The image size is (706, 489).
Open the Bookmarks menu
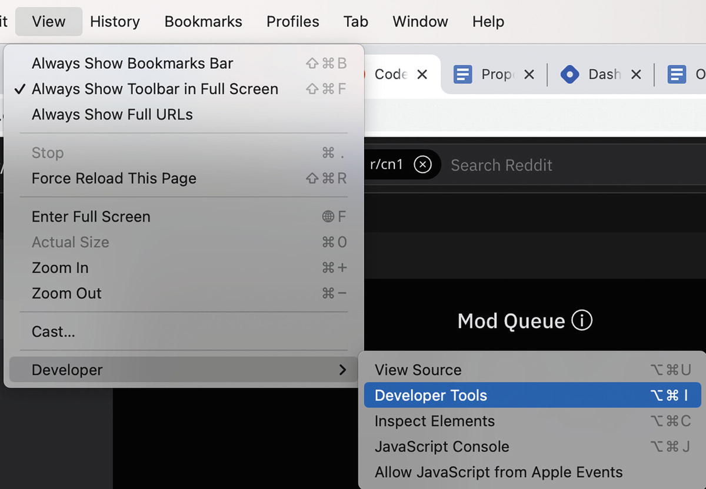(x=203, y=22)
